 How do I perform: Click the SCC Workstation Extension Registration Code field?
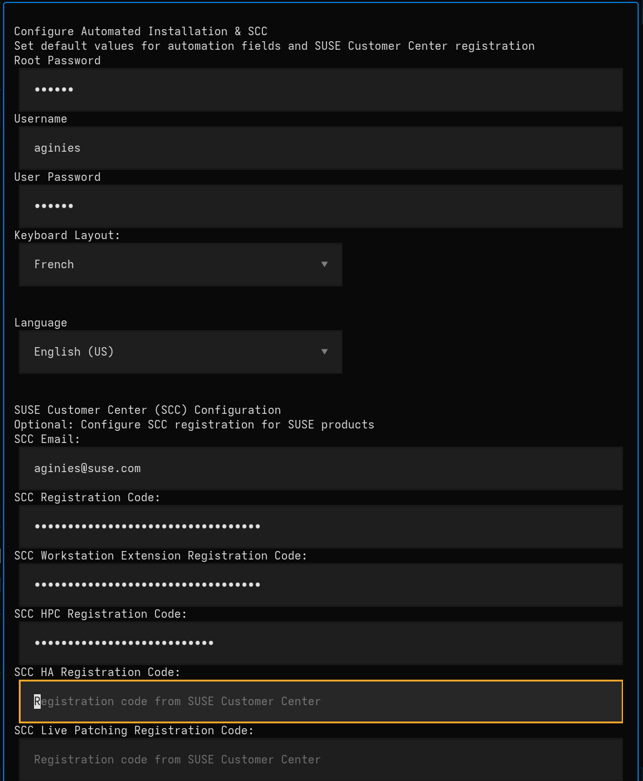[x=321, y=584]
